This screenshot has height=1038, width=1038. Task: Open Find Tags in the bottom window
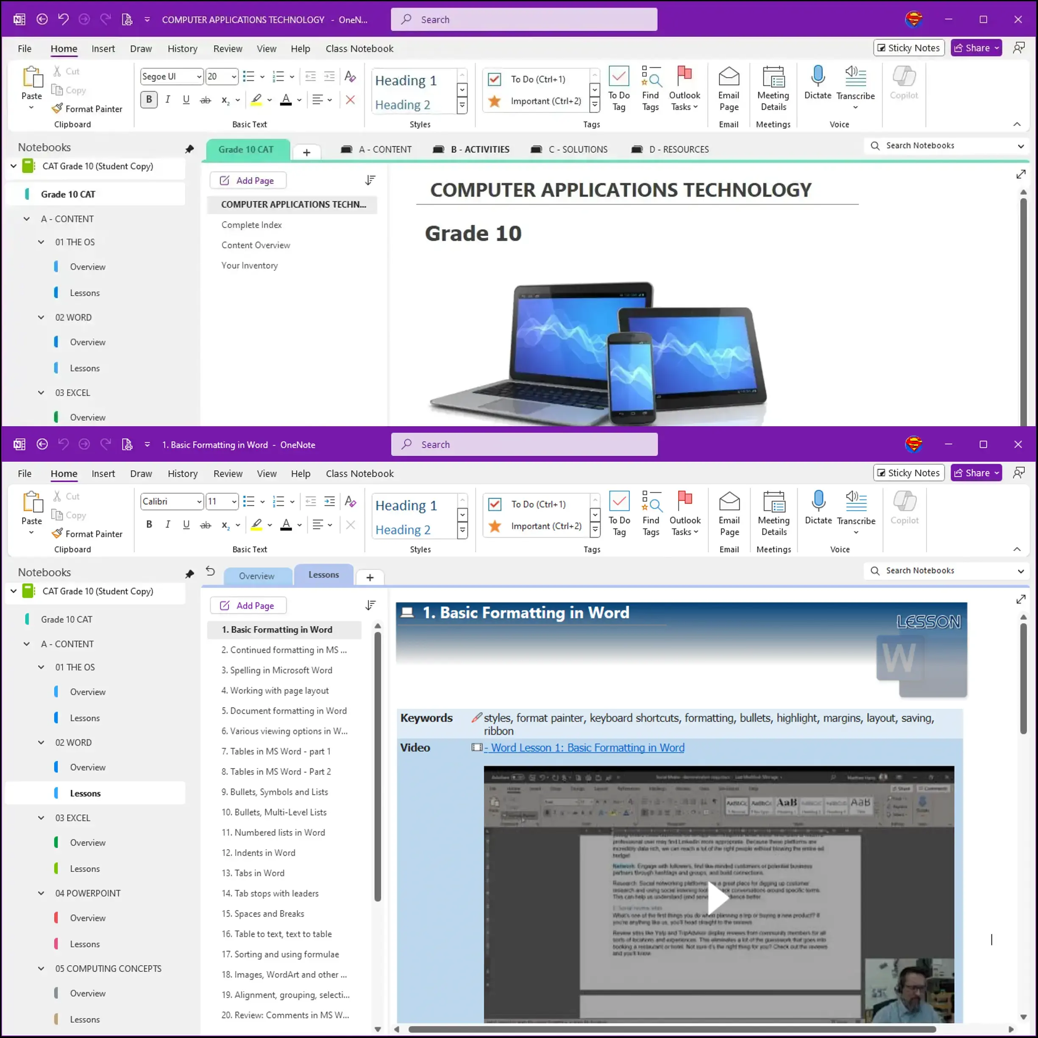(x=651, y=513)
